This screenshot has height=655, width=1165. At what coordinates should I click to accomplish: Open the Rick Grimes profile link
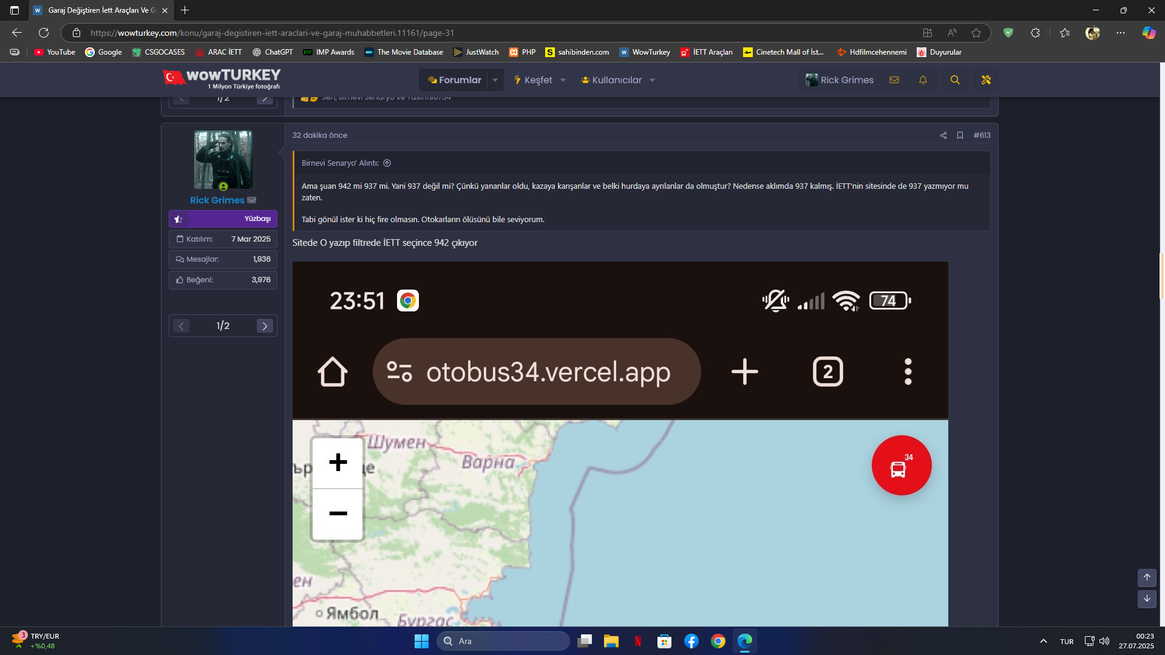(x=217, y=200)
